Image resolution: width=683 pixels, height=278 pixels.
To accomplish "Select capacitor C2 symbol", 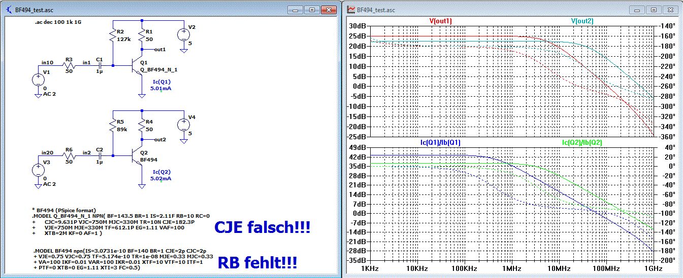I will pos(100,155).
